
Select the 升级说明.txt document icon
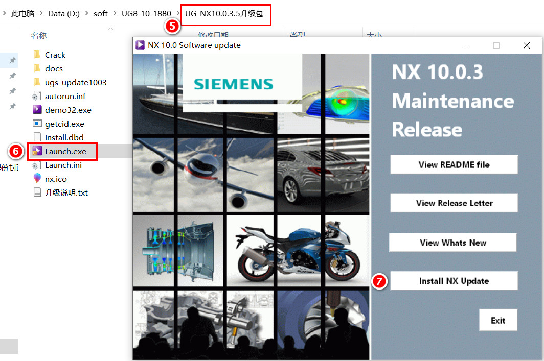pyautogui.click(x=37, y=192)
